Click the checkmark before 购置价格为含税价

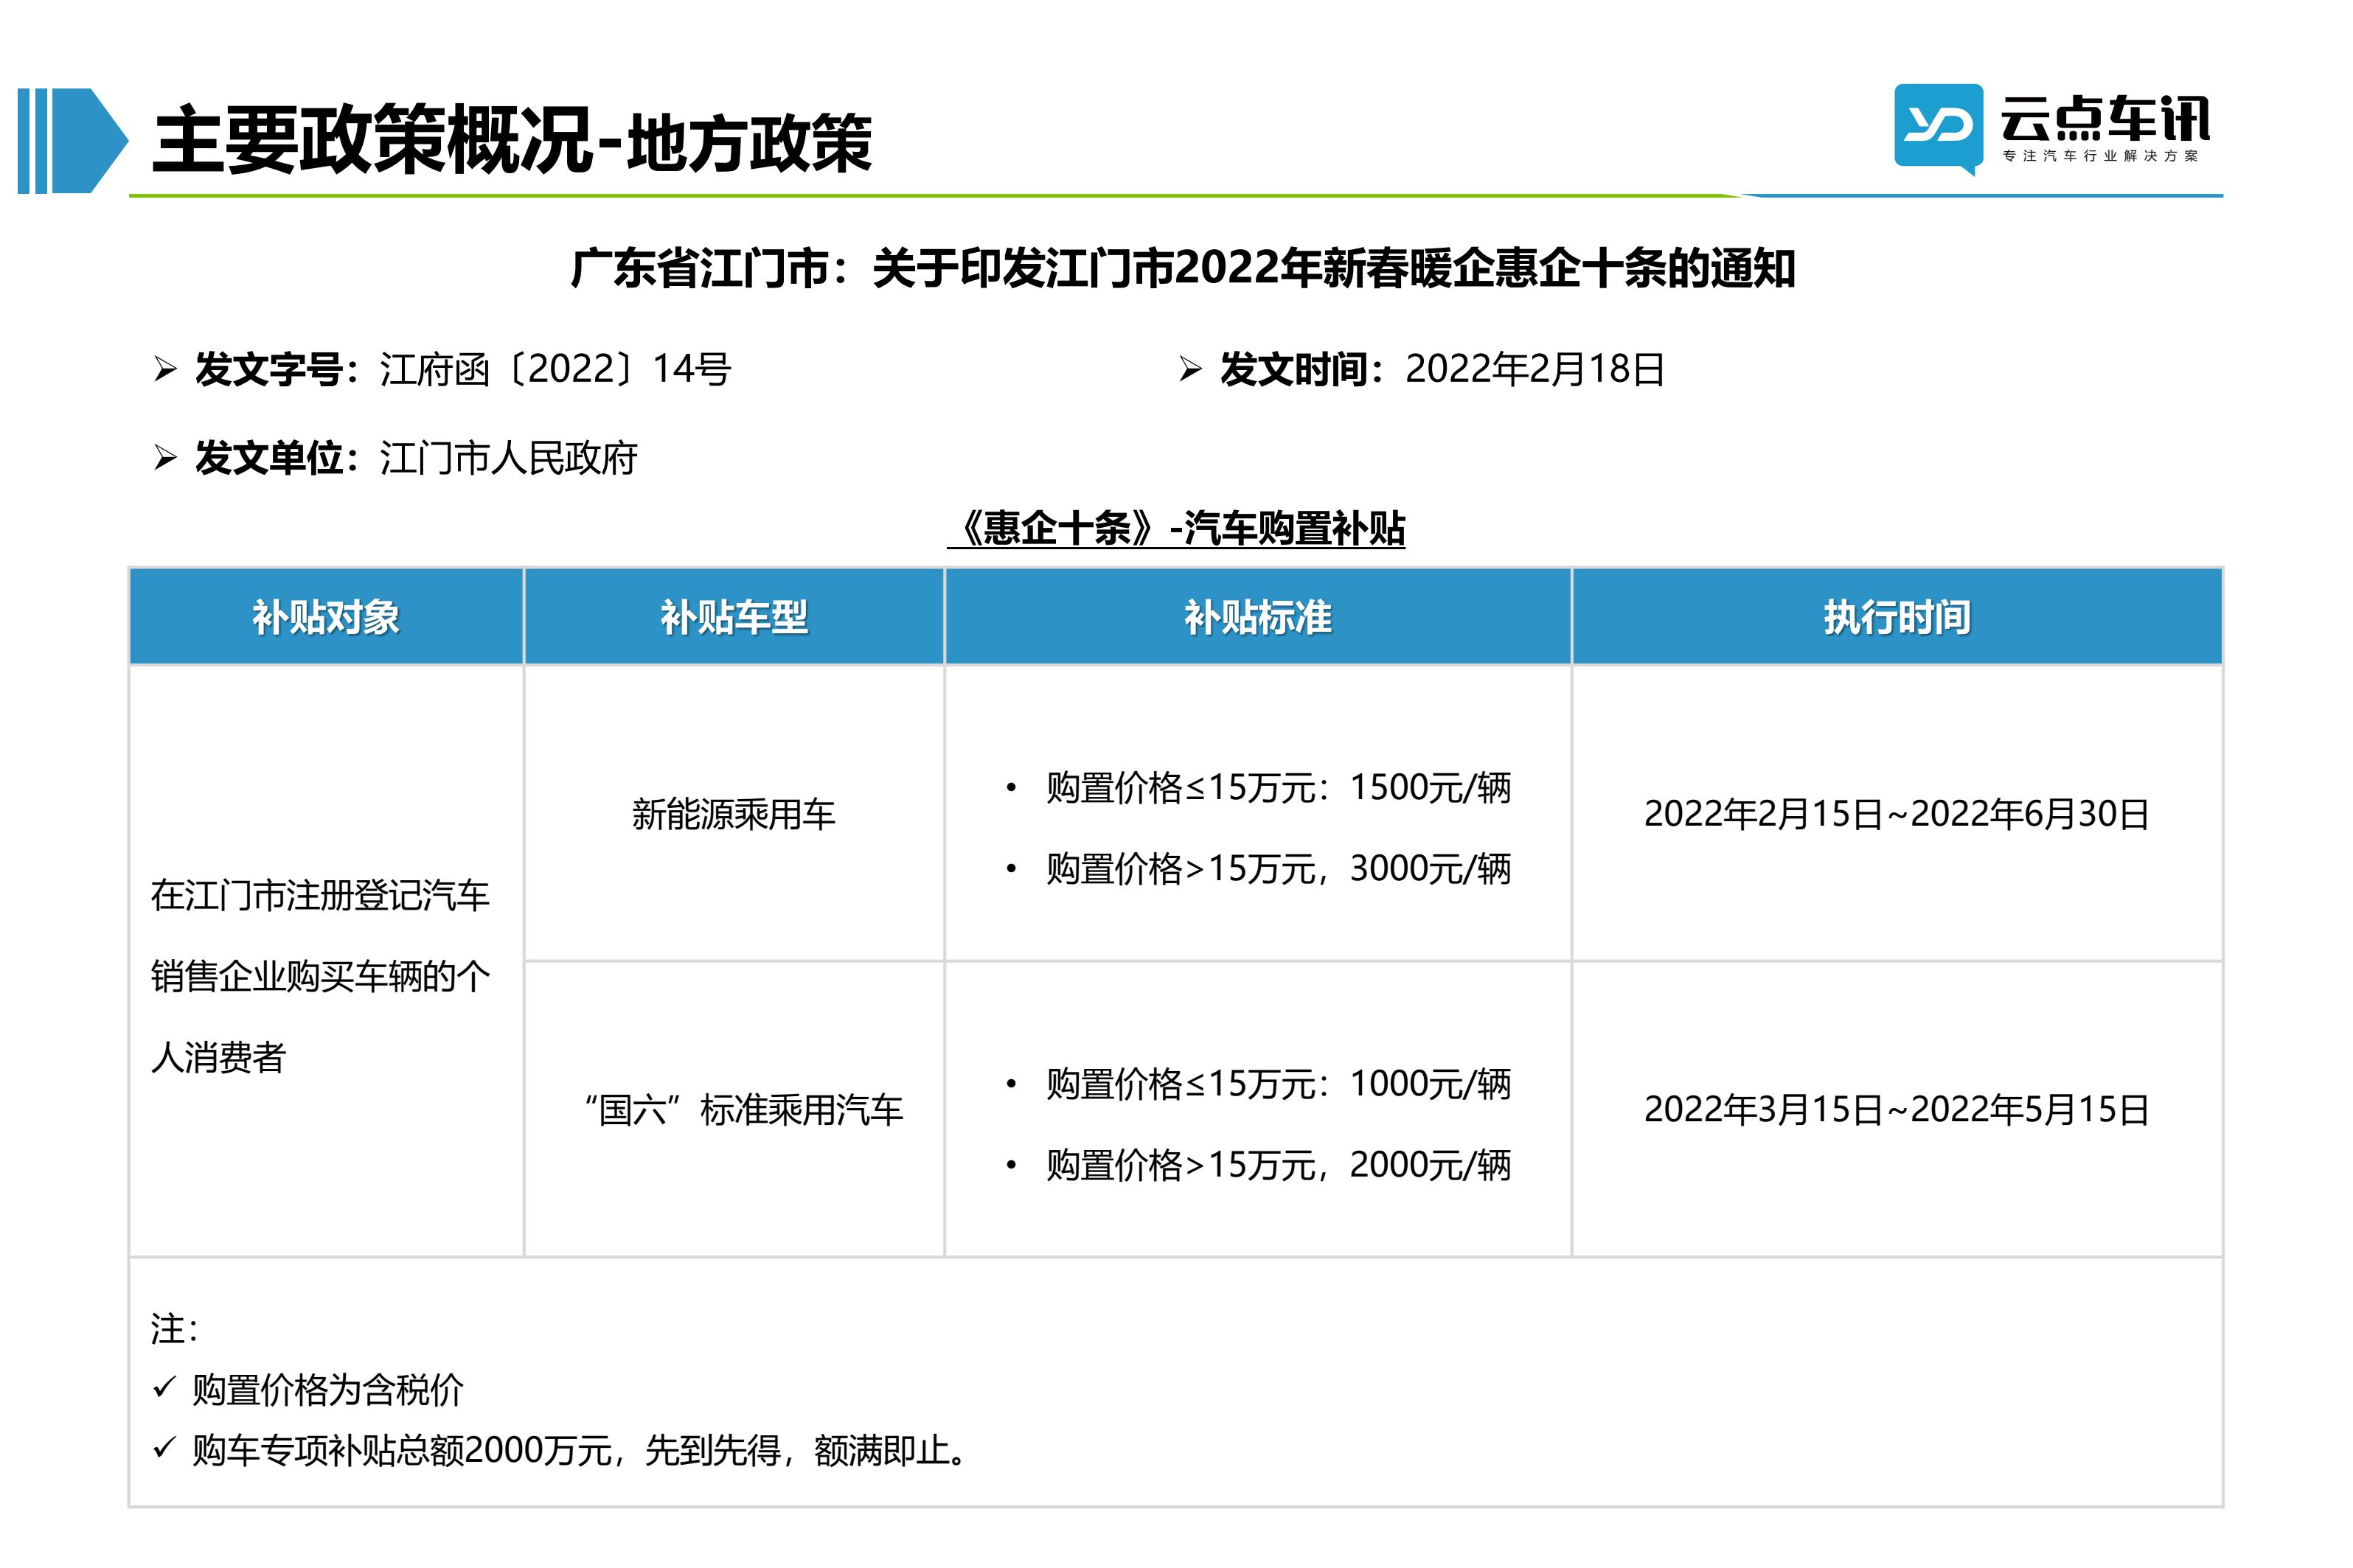(165, 1388)
